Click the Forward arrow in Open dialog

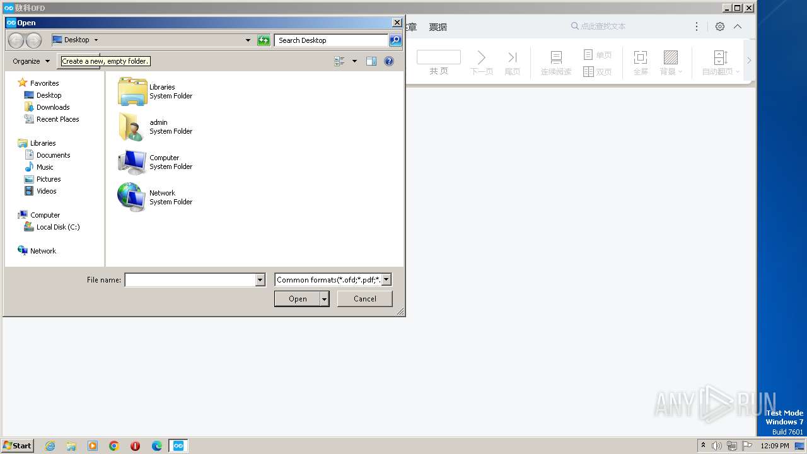coord(33,40)
